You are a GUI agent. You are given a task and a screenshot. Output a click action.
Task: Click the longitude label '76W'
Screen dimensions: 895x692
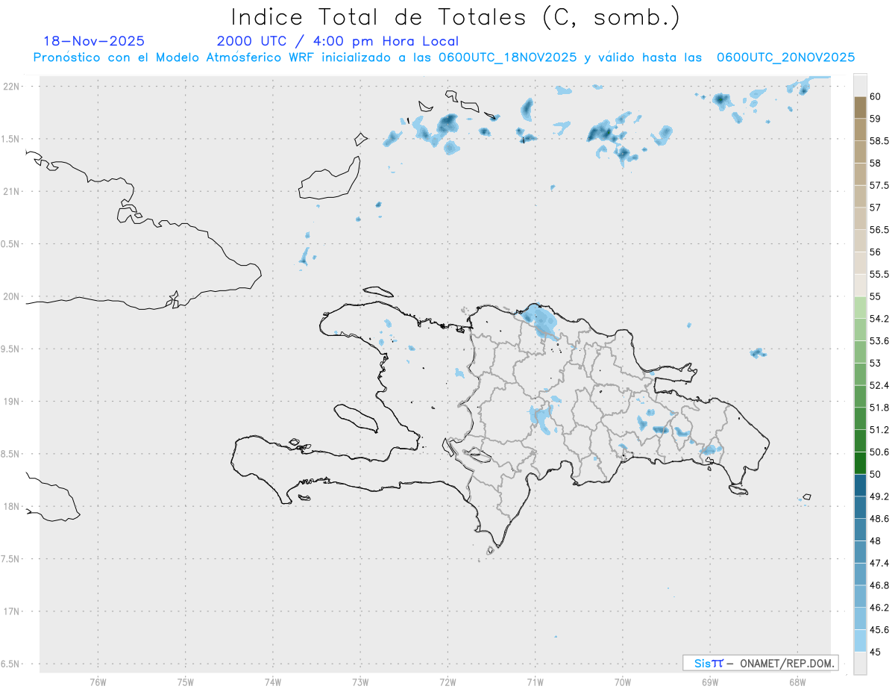click(x=98, y=682)
